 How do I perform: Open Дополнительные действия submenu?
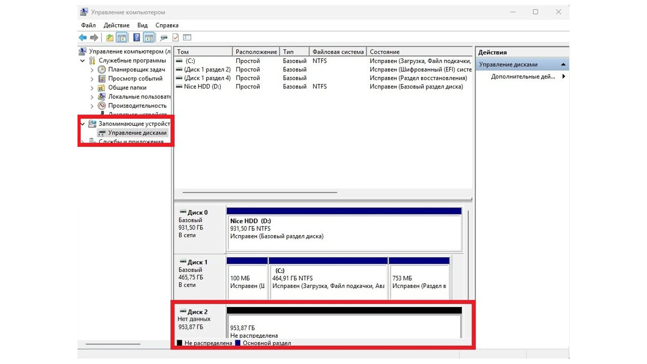click(x=523, y=77)
